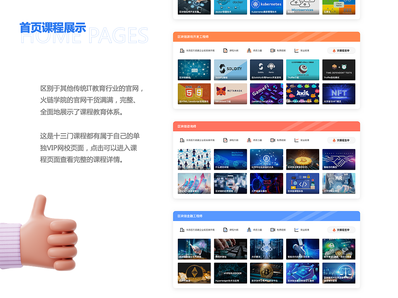Click blue course outline icon in financial engineer section
Viewport: 398px width, 298px height.
pos(225,230)
